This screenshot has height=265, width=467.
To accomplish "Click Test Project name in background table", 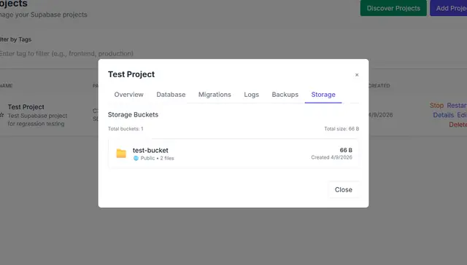I will (x=26, y=107).
